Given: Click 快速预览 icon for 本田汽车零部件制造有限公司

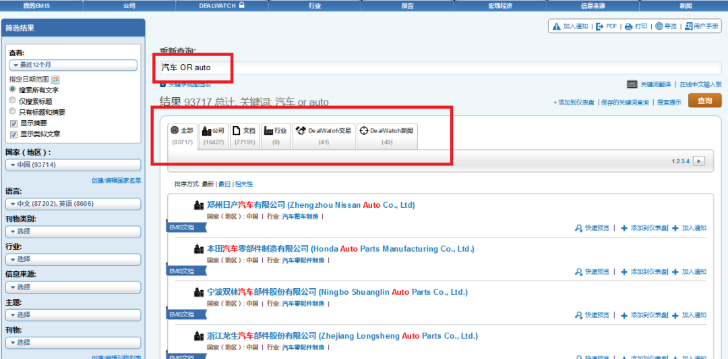Looking at the screenshot, I should (578, 271).
